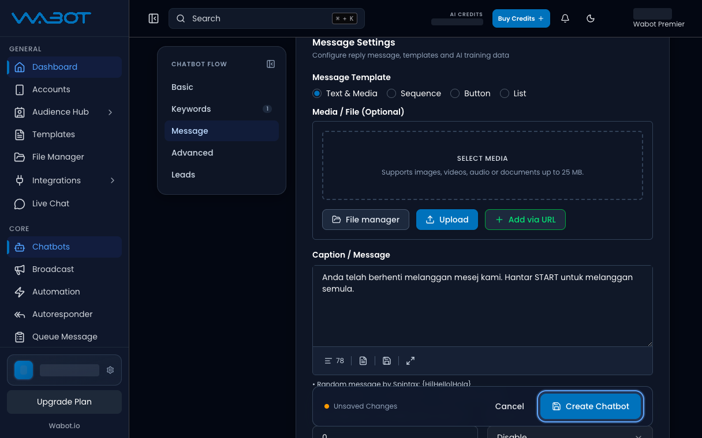The height and width of the screenshot is (438, 702).
Task: Expand the Audience Hub submenu chevron
Action: point(110,112)
